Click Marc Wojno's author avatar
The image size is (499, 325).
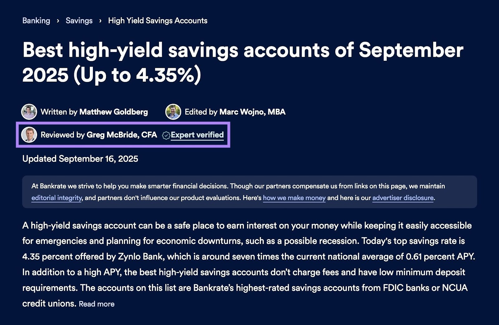coord(174,112)
